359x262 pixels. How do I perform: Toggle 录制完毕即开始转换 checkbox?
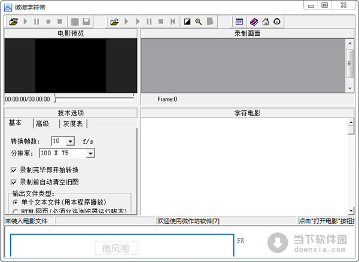pyautogui.click(x=14, y=170)
